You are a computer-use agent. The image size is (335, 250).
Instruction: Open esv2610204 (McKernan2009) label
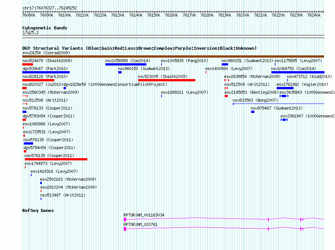click(69, 187)
